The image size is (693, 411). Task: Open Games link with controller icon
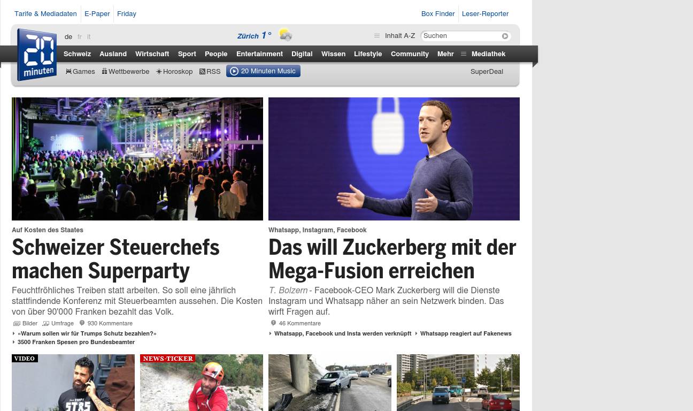pos(80,71)
